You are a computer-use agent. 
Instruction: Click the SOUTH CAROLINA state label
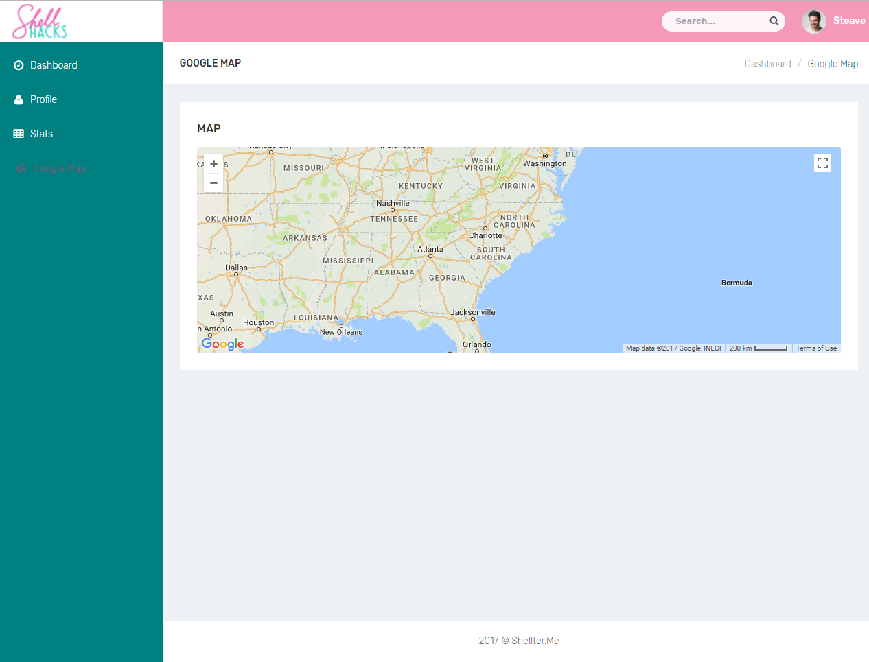click(x=491, y=254)
